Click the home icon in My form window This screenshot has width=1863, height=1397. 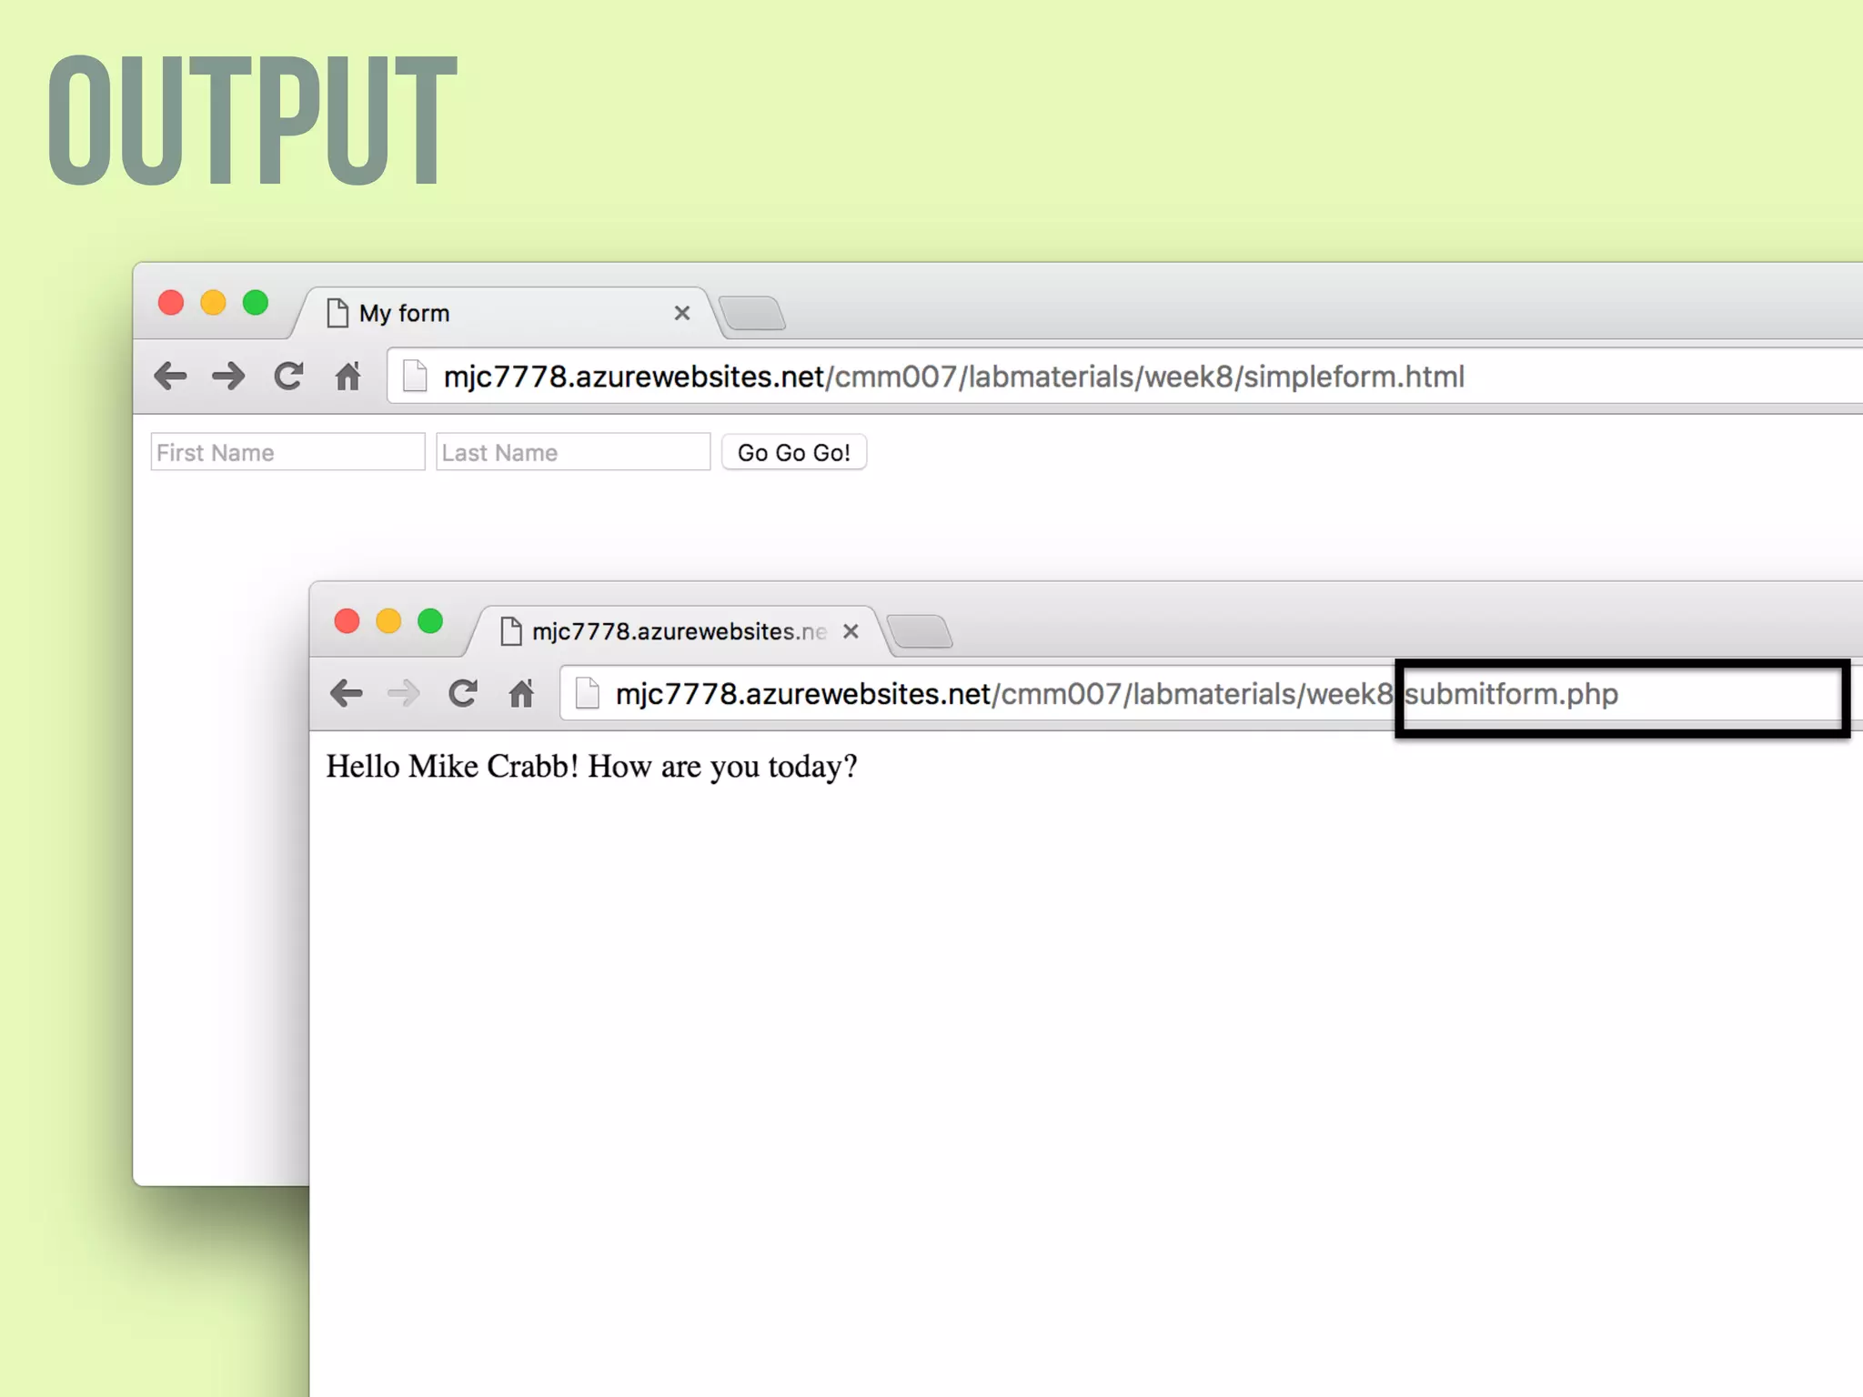pyautogui.click(x=347, y=376)
